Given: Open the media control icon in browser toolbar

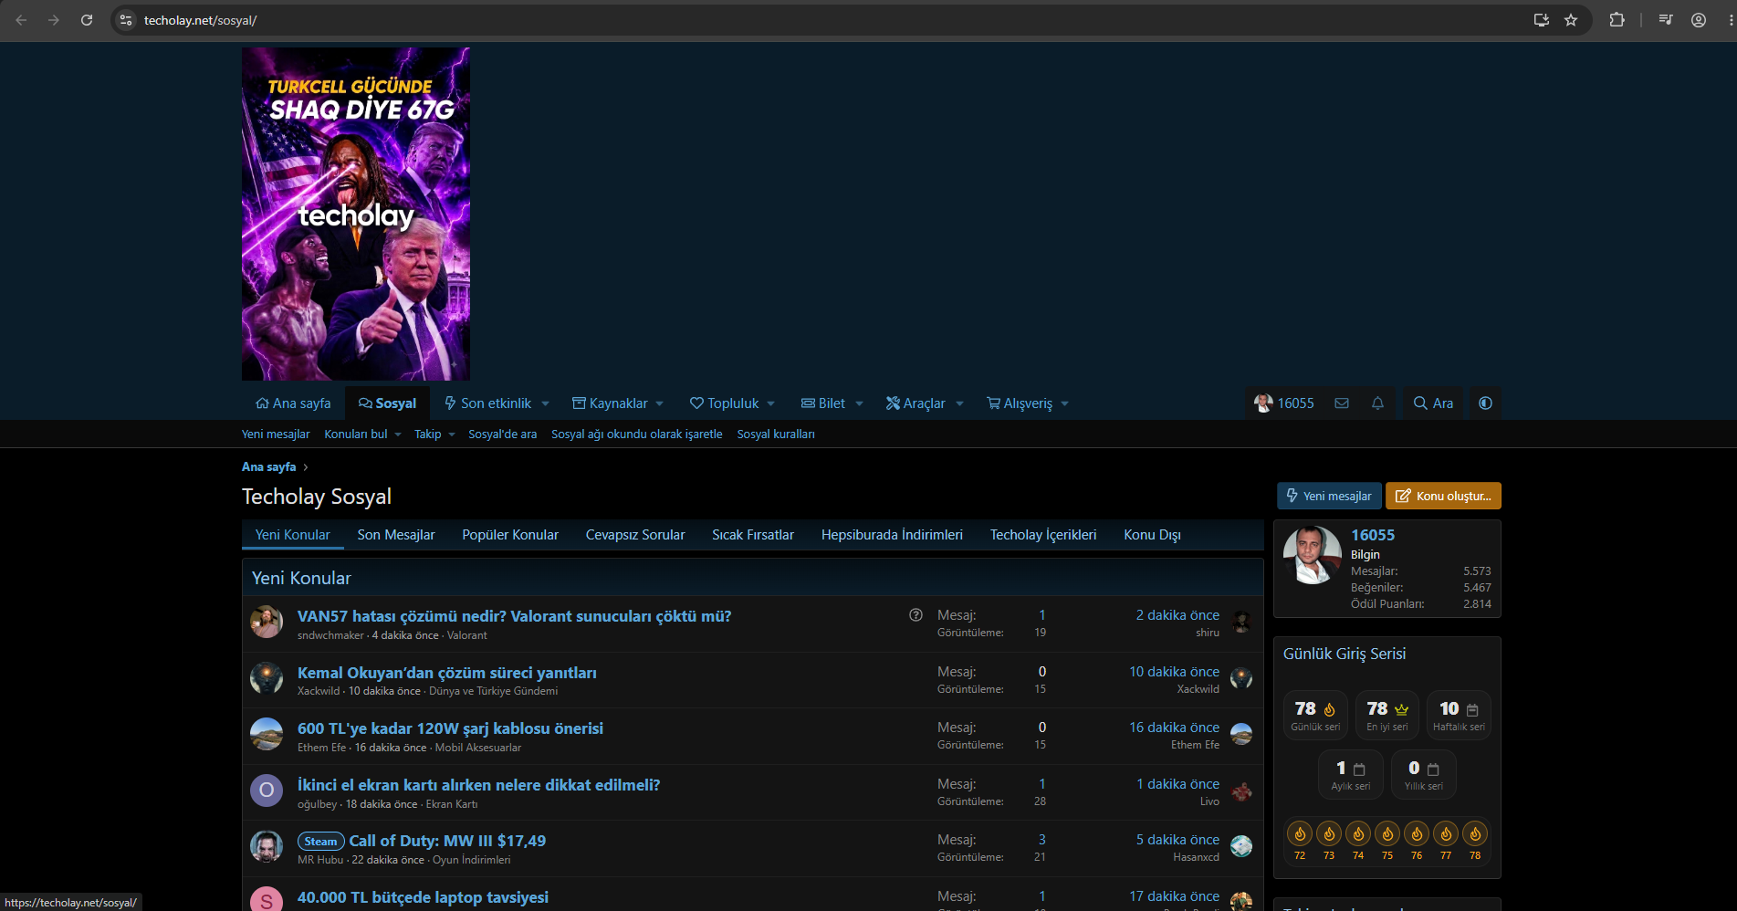Looking at the screenshot, I should point(1666,20).
